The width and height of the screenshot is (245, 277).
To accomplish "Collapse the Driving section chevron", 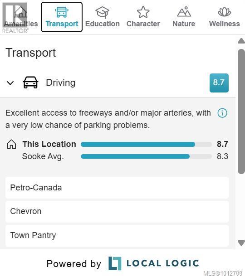I will pos(10,83).
